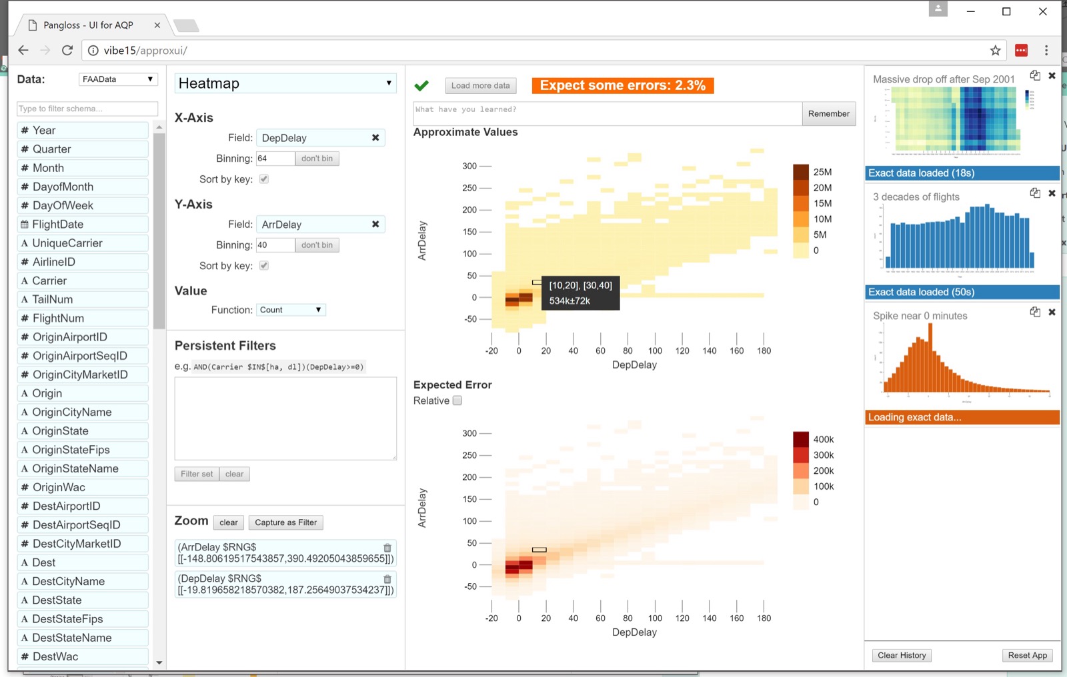1067x677 pixels.
Task: Remove the 'Massive drop off after Sep 2001' history item
Action: (x=1052, y=75)
